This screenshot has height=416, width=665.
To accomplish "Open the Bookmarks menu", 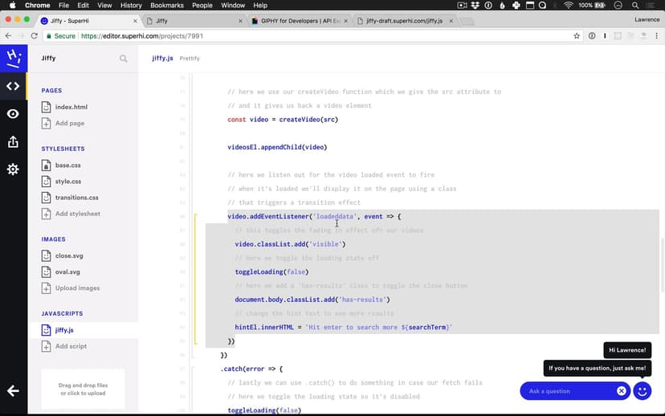I will tap(166, 6).
